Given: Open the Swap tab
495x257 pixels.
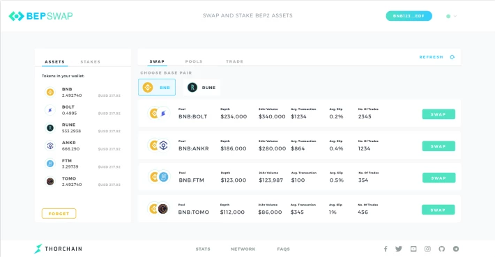Looking at the screenshot, I should tap(157, 61).
